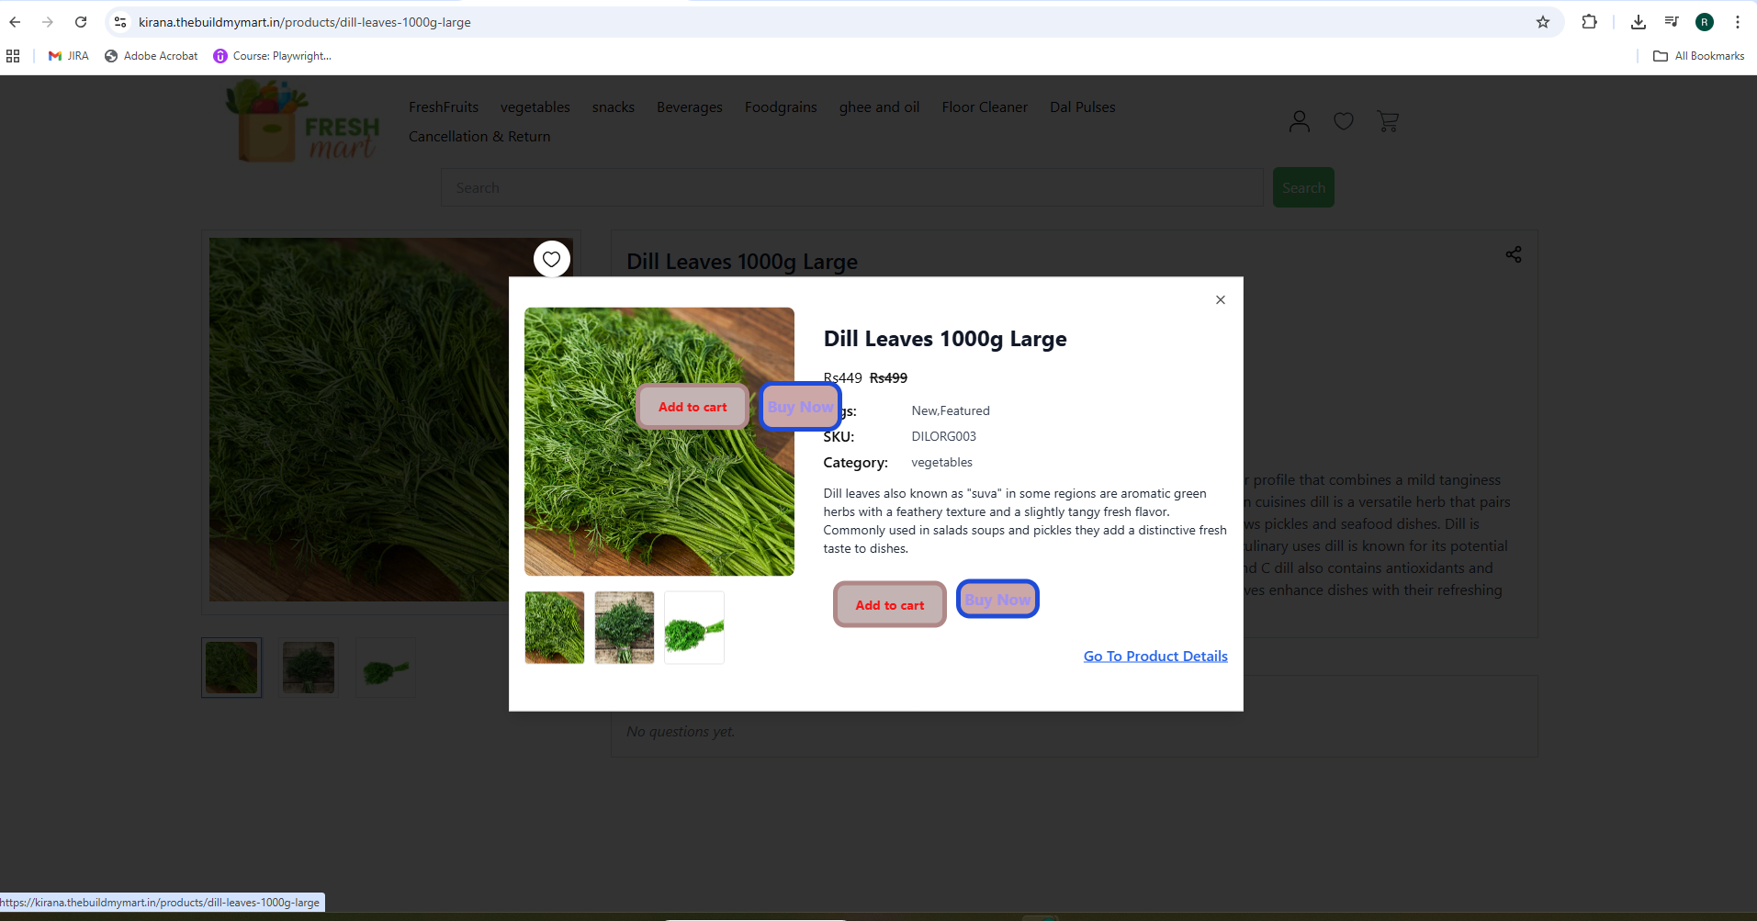Click the address bar URL
Screen dimensions: 1757x921
point(305,22)
